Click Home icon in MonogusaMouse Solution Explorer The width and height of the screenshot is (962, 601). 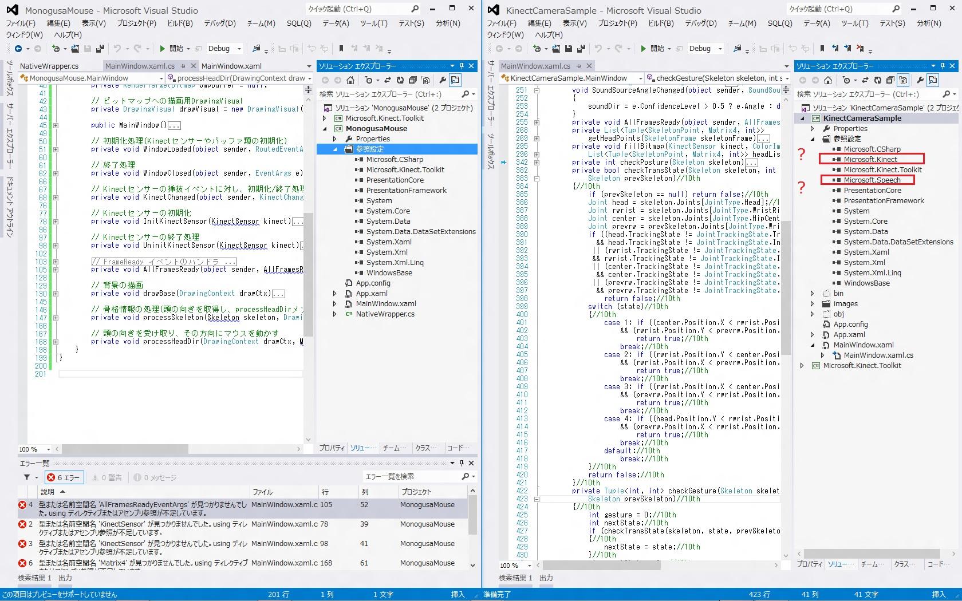[x=350, y=80]
